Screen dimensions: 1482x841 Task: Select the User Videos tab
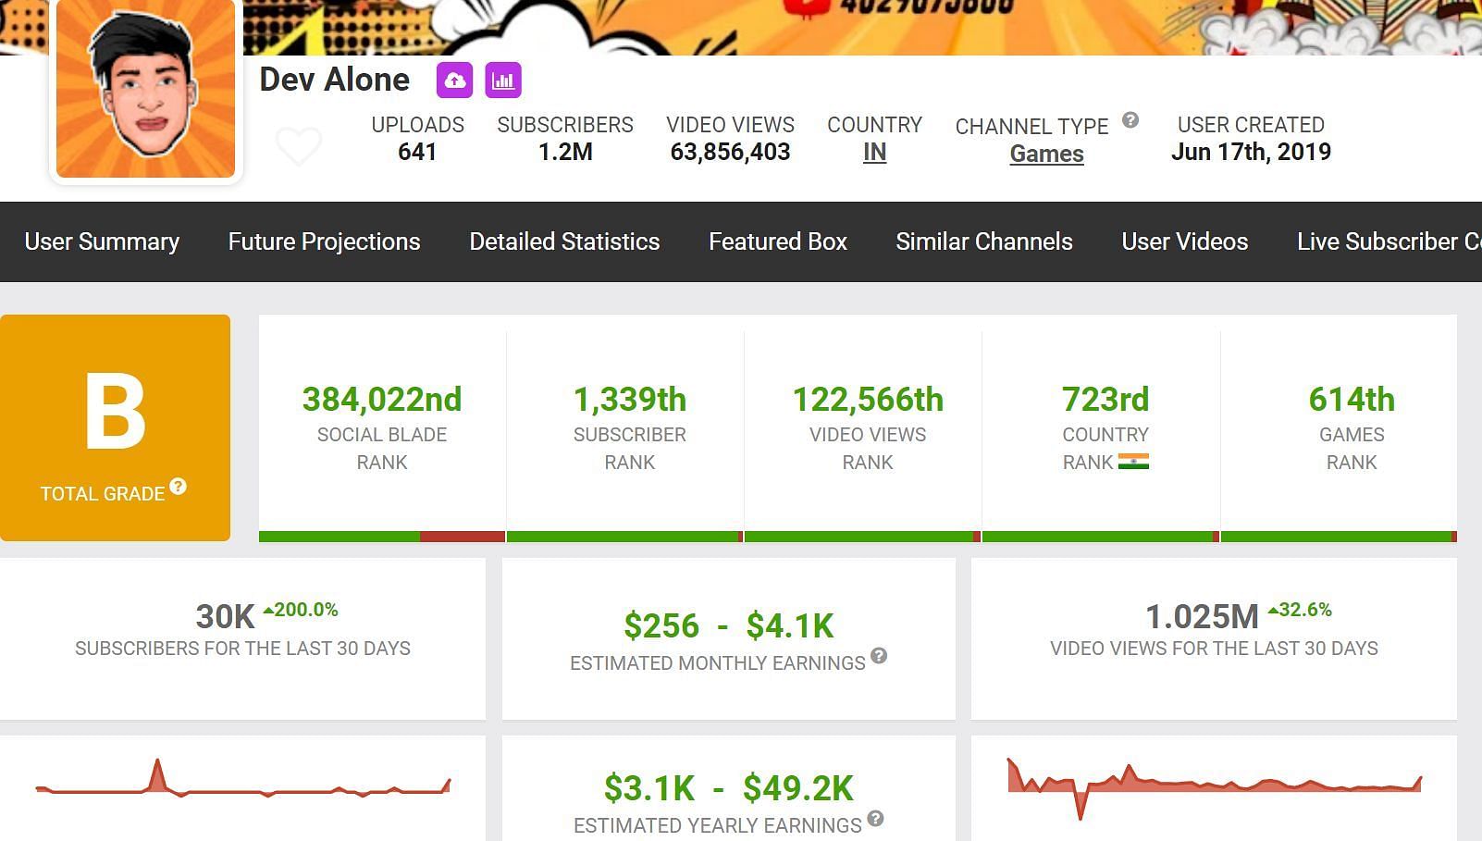(1185, 241)
